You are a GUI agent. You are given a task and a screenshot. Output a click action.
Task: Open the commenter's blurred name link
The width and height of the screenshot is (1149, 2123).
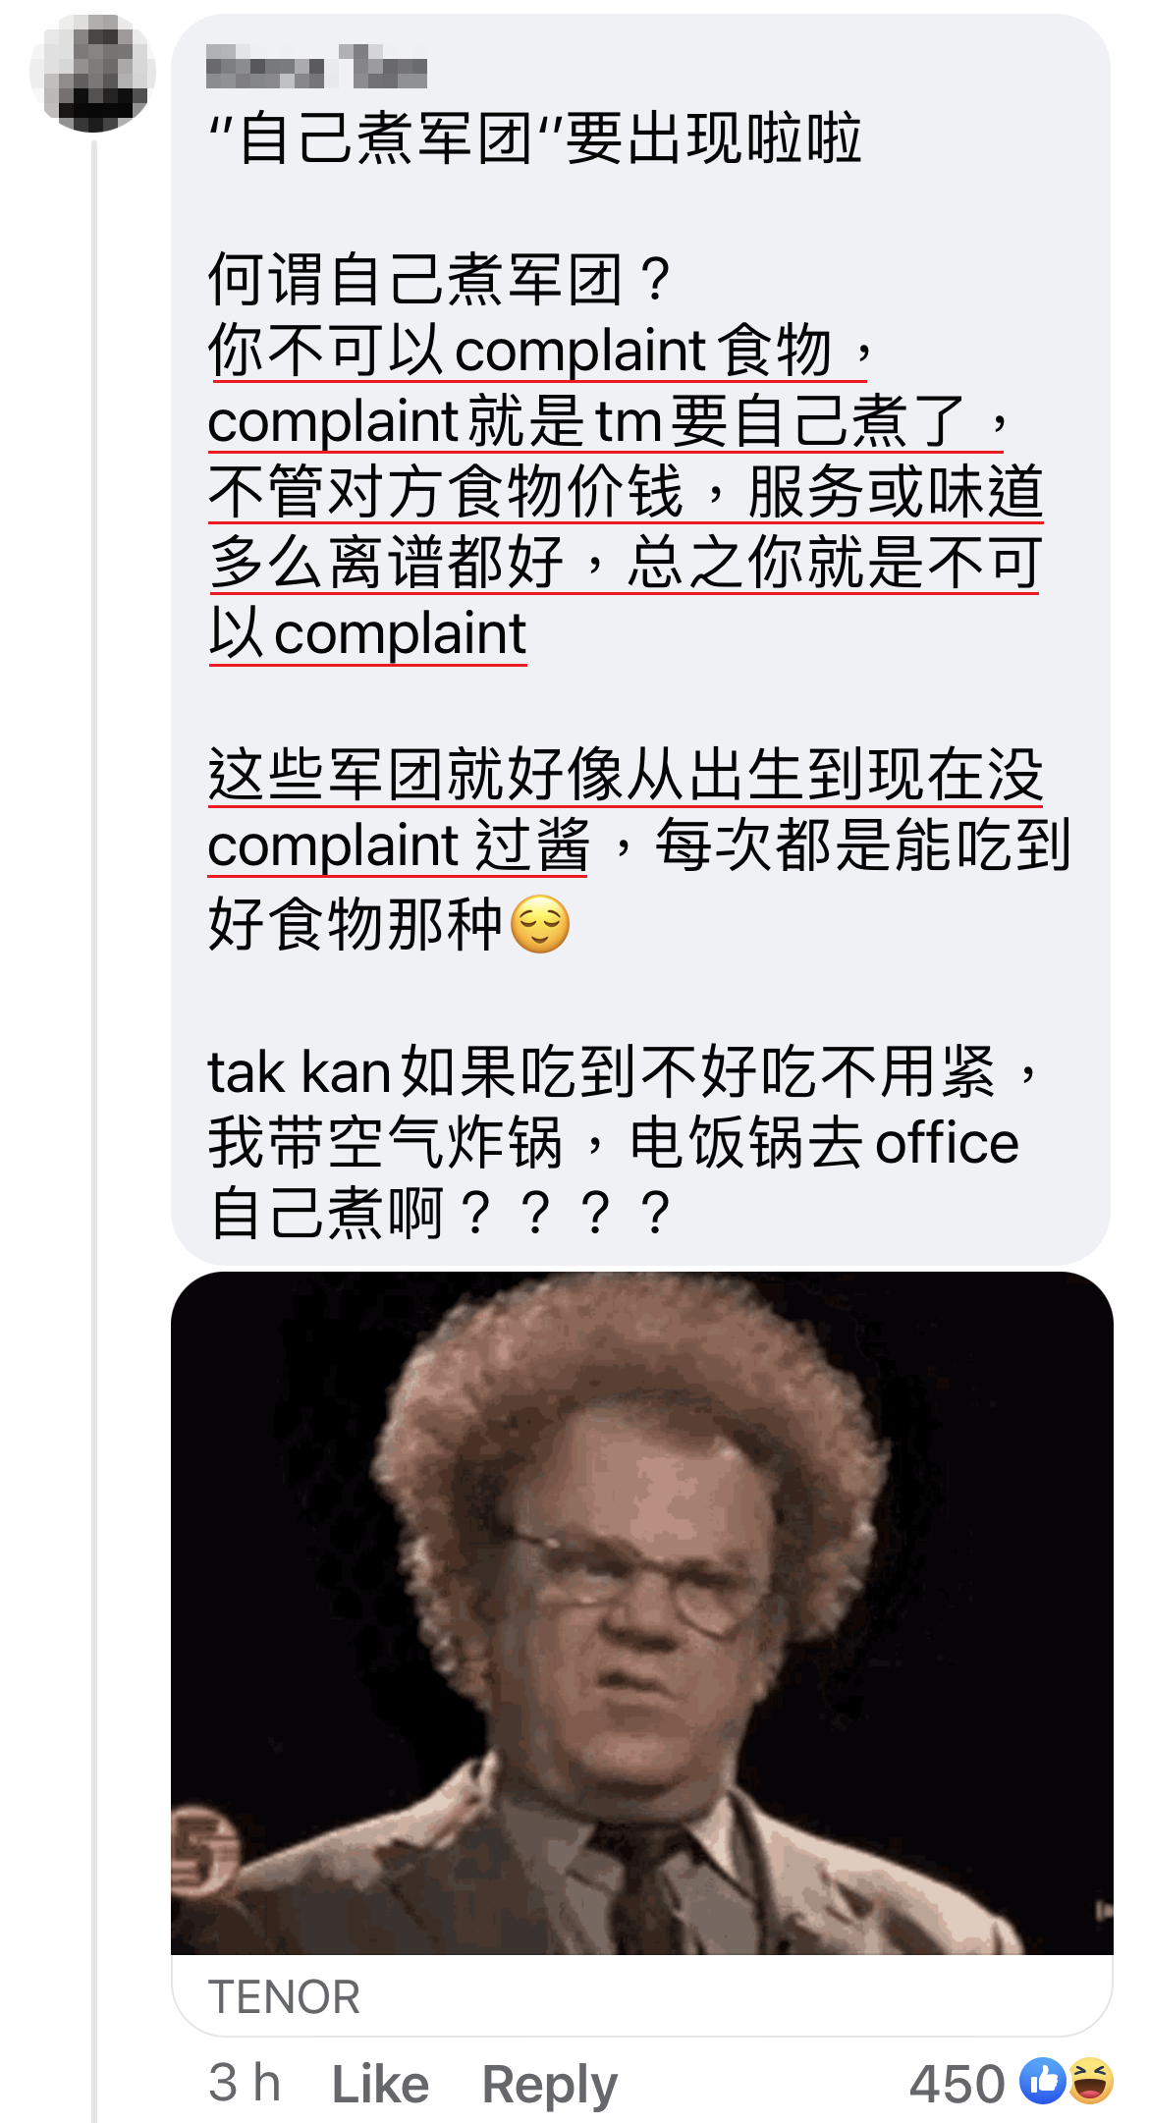pyautogui.click(x=316, y=69)
